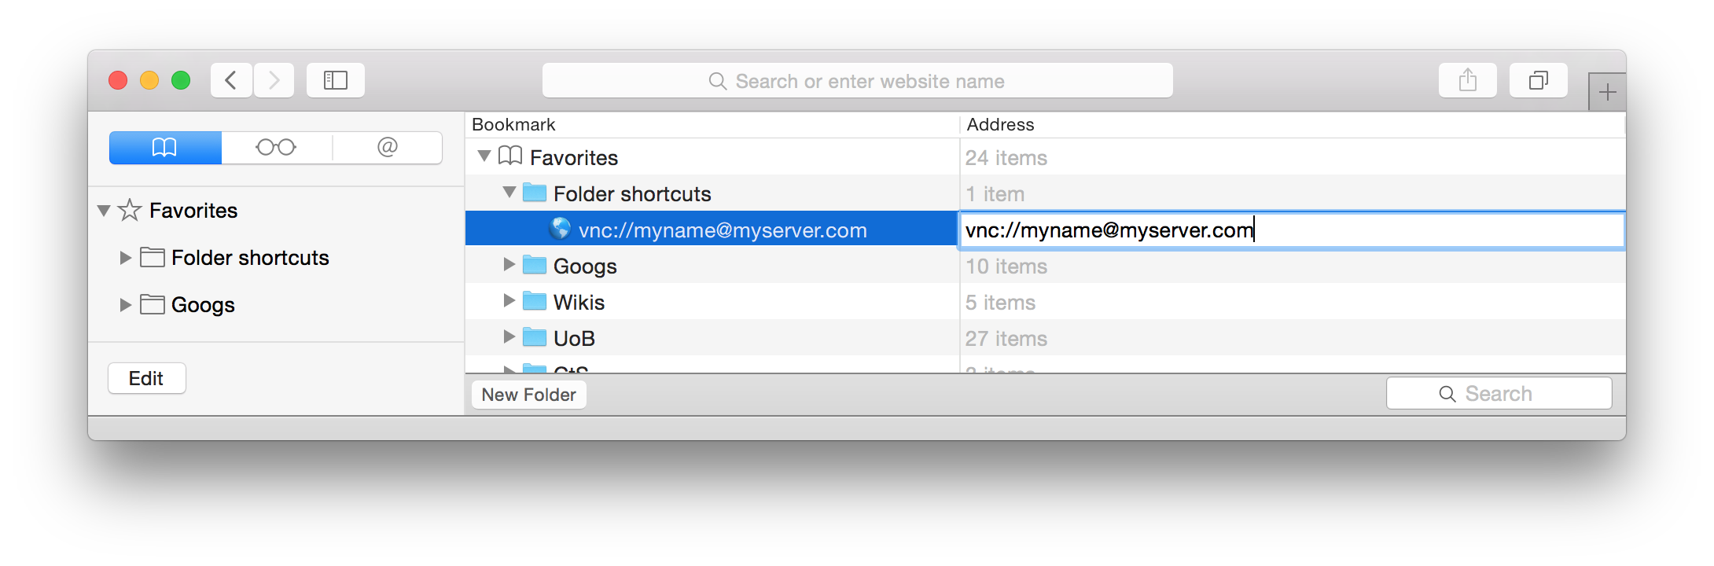This screenshot has height=566, width=1714.
Task: Collapse Favorites in the sidebar
Action: [104, 211]
